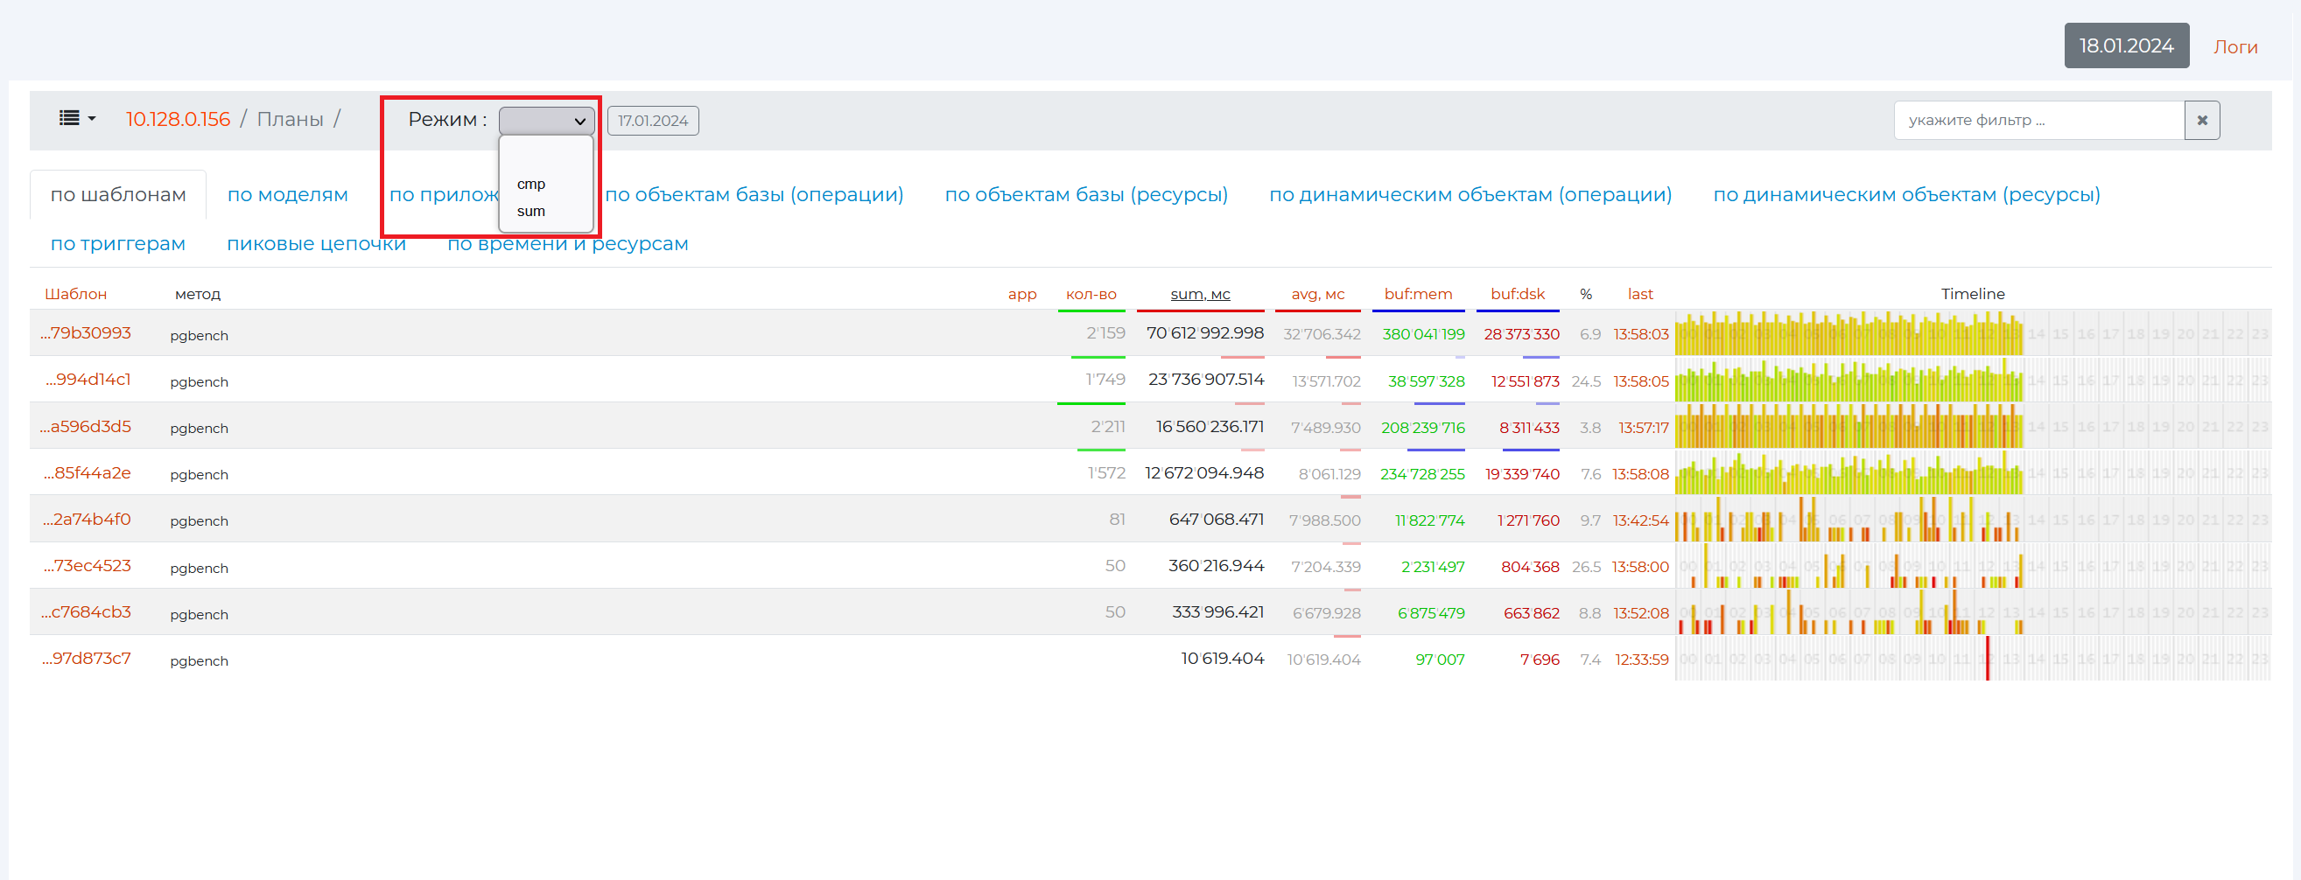This screenshot has width=2301, height=880.
Task: Clear the filter with the X button
Action: 2201,121
